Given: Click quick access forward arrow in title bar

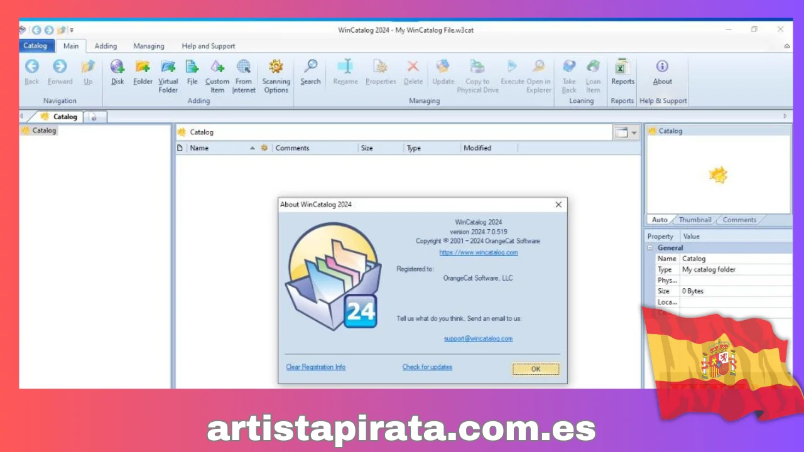Looking at the screenshot, I should [x=48, y=30].
